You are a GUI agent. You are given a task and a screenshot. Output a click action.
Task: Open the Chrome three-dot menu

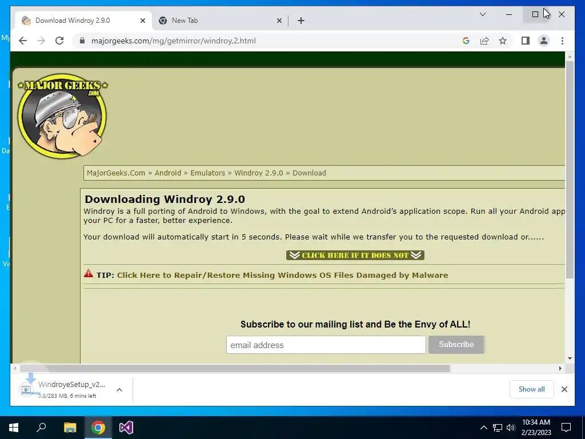point(562,41)
